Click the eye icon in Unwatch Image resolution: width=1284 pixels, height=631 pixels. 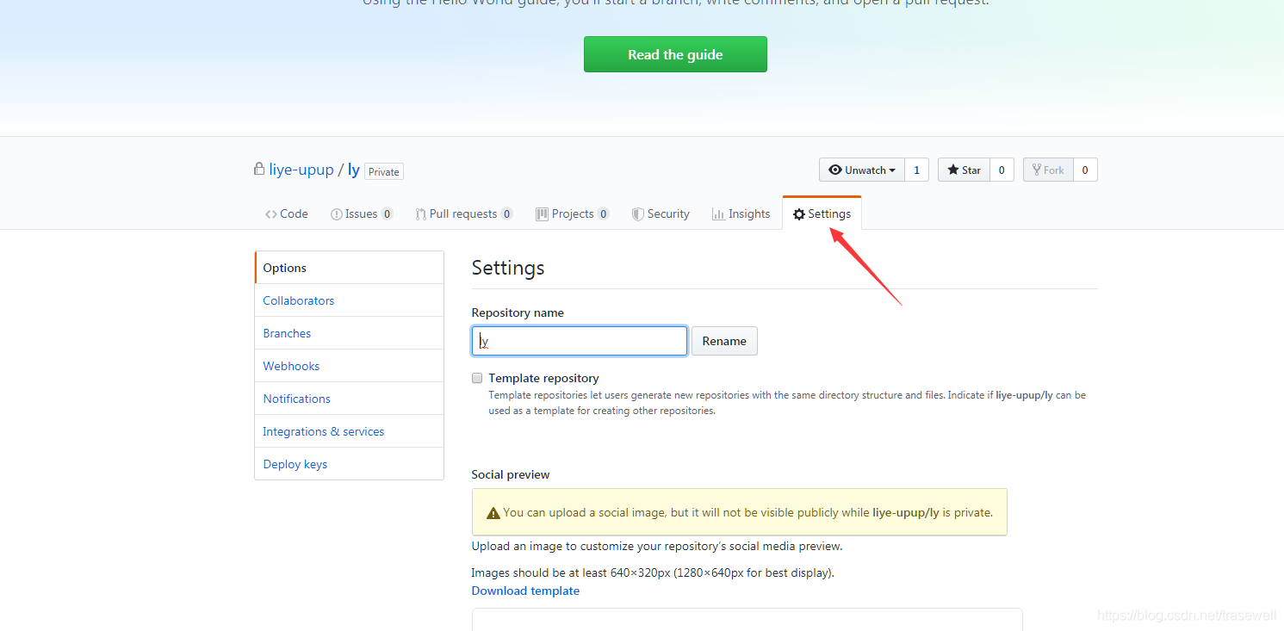click(835, 170)
